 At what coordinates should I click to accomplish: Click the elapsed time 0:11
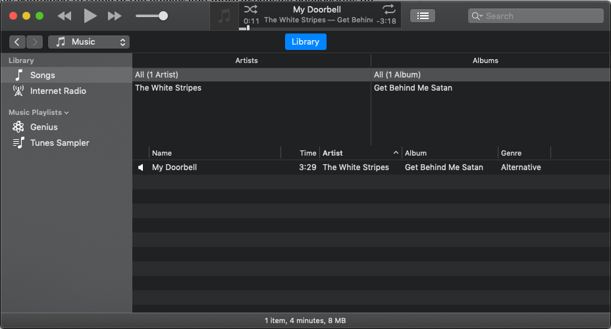[x=252, y=21]
